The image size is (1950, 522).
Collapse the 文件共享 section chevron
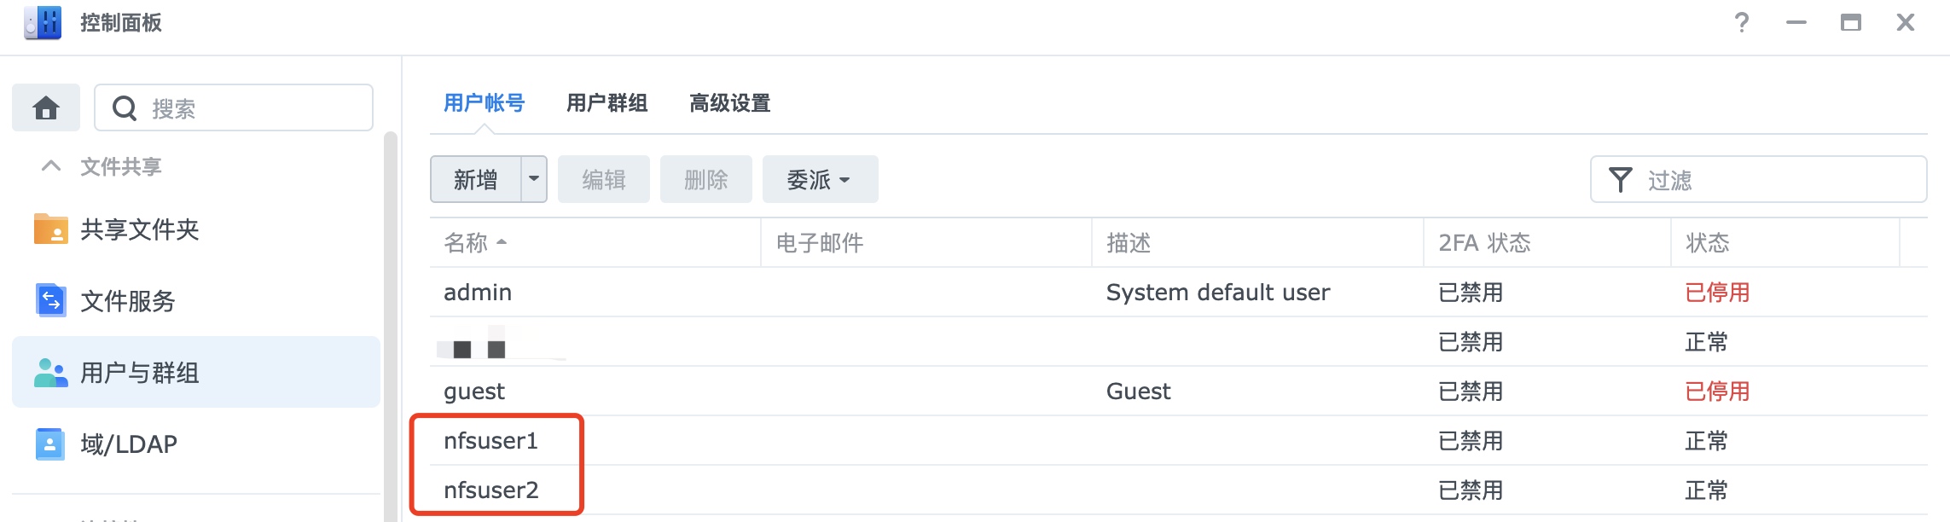tap(51, 165)
